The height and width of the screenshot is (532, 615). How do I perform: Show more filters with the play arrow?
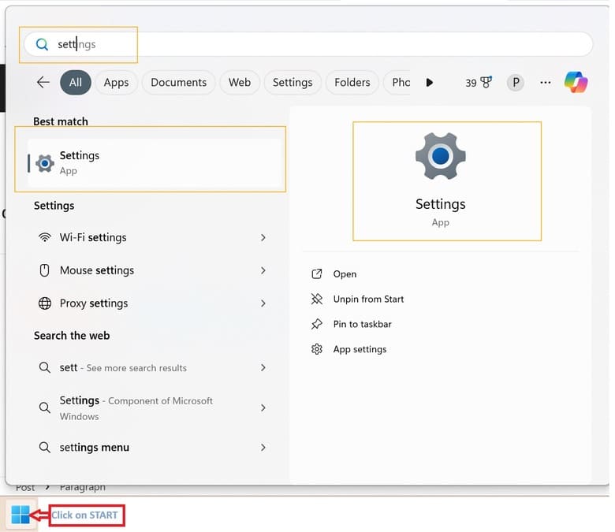point(430,82)
